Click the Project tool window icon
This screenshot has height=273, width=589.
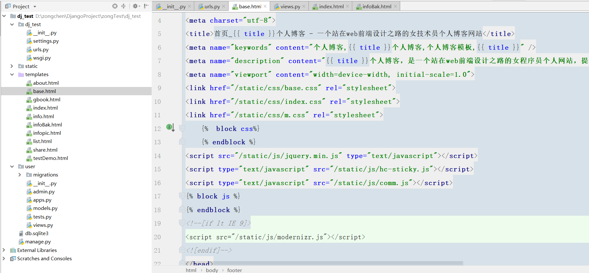click(8, 6)
